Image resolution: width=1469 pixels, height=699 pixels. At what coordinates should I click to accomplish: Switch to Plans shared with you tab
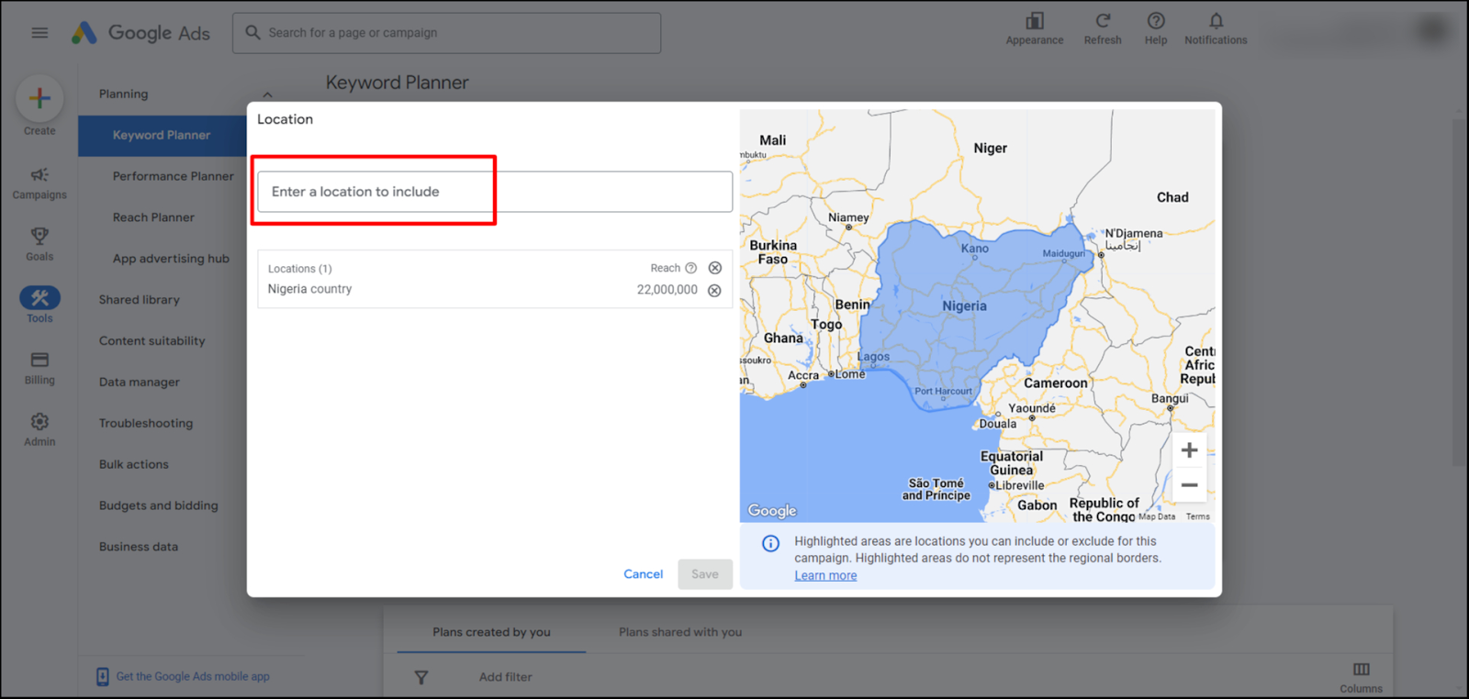click(680, 632)
